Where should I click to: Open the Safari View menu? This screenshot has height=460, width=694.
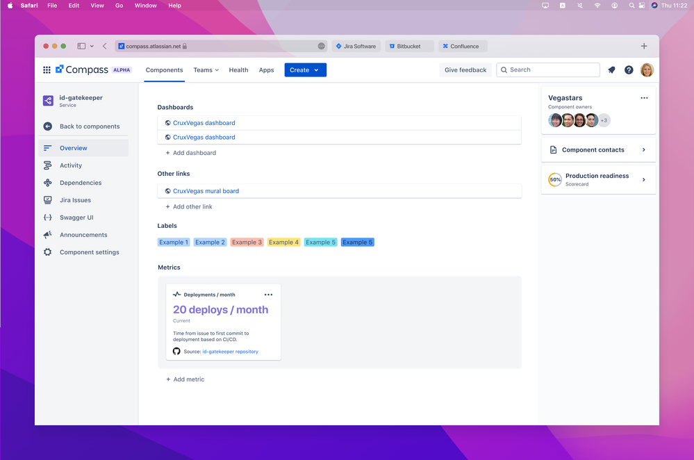pyautogui.click(x=97, y=6)
